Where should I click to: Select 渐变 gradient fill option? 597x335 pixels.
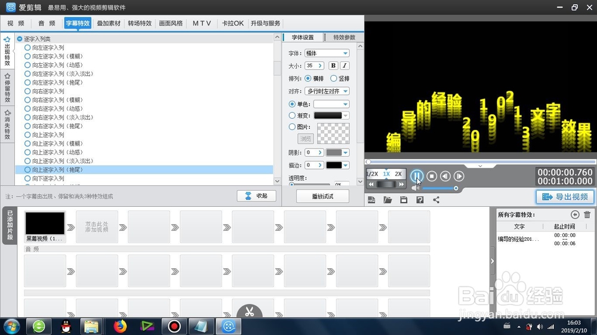coord(292,115)
